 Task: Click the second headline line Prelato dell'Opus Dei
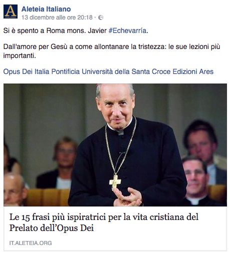coord(52,228)
